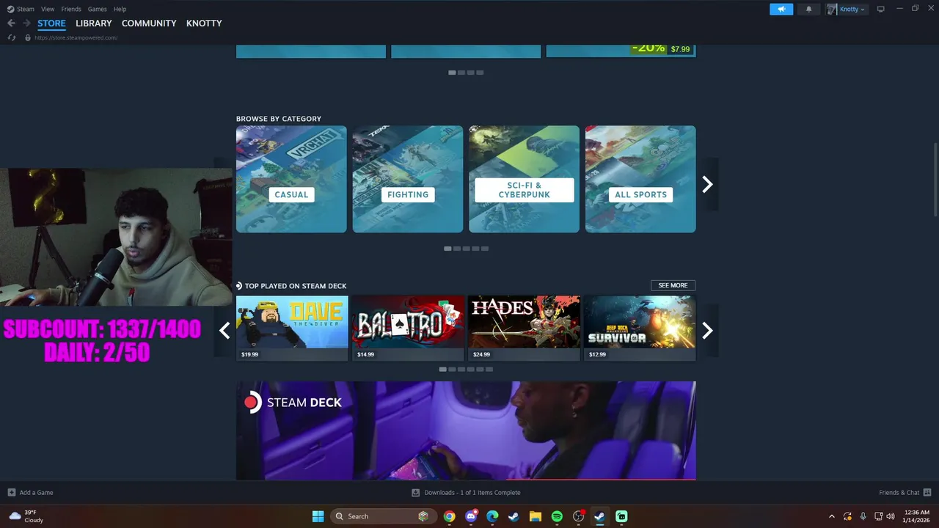The image size is (939, 528).
Task: Switch to the LIBRARY tab
Action: click(94, 23)
